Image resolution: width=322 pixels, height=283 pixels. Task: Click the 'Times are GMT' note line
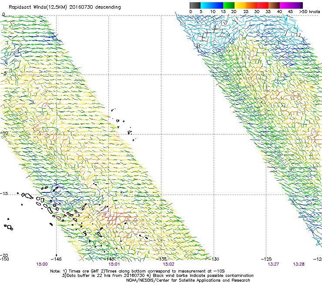138,271
